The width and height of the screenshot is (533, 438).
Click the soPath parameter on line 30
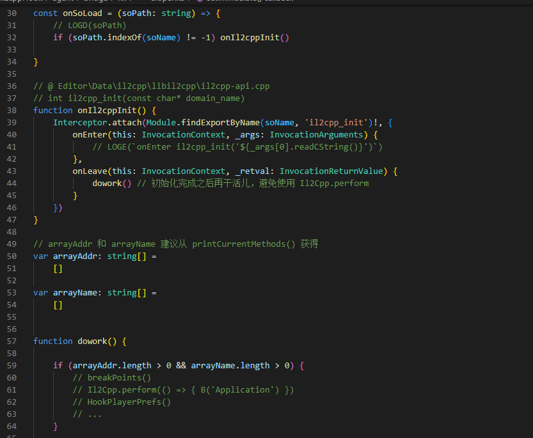[x=137, y=13]
